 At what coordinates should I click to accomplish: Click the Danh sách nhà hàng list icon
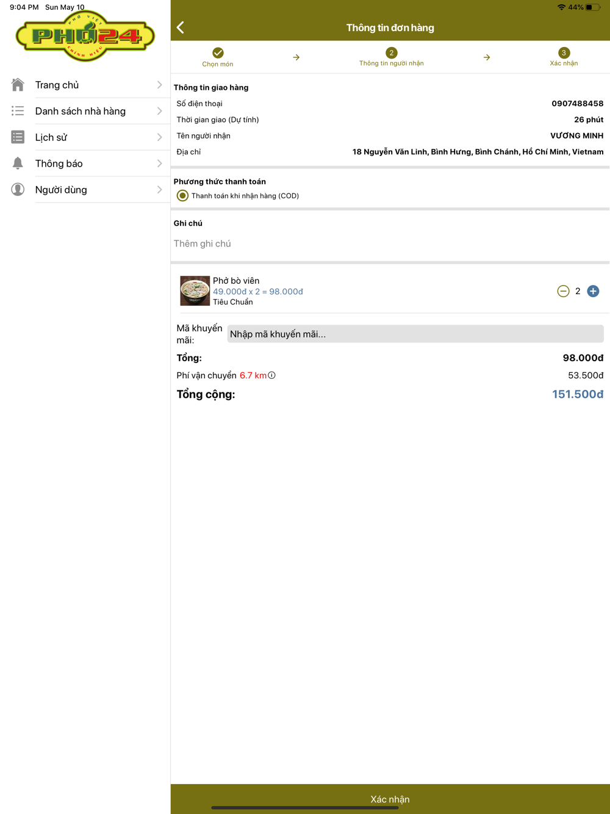click(18, 111)
